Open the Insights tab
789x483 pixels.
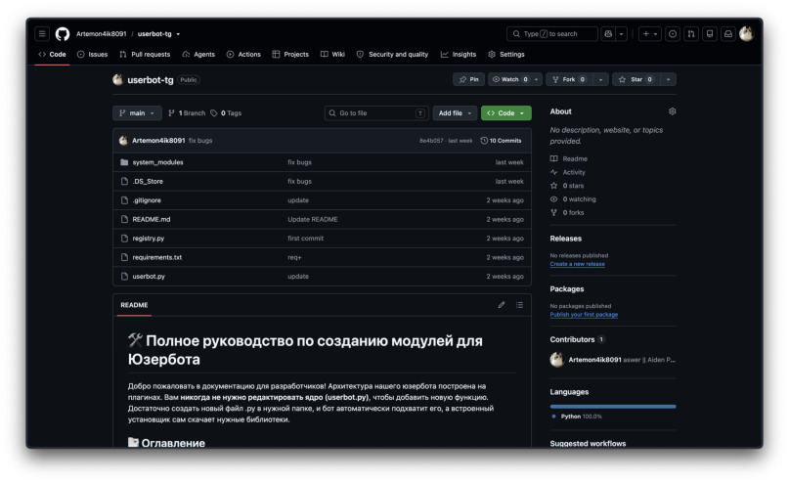pos(459,55)
